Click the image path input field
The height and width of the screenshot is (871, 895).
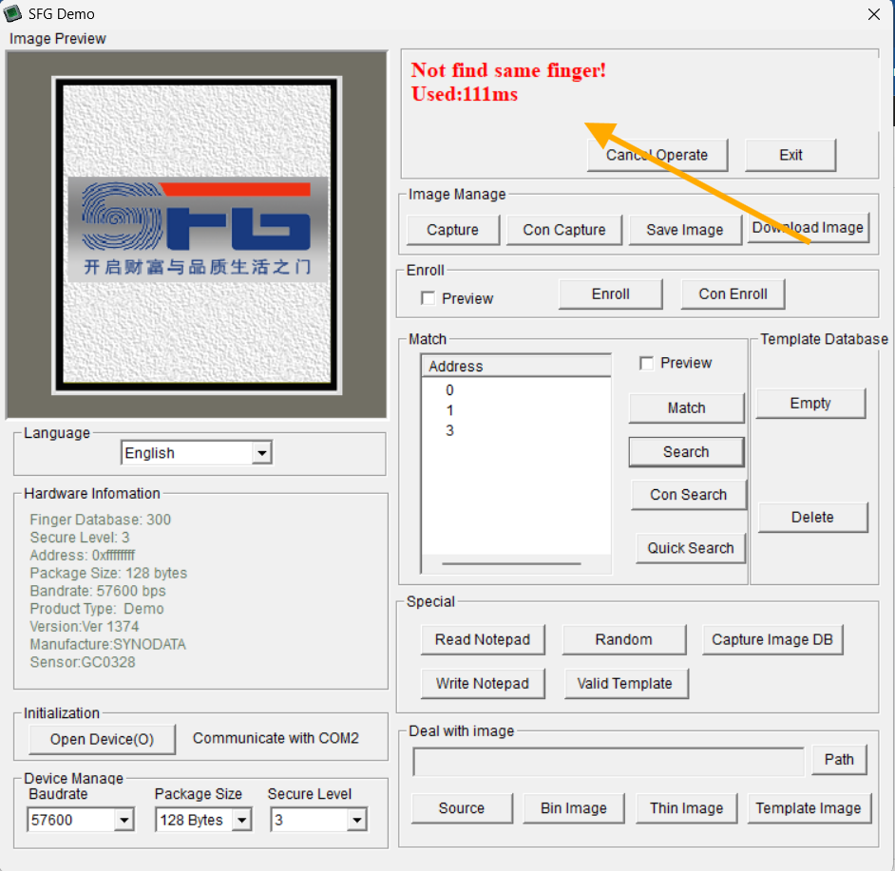point(608,762)
